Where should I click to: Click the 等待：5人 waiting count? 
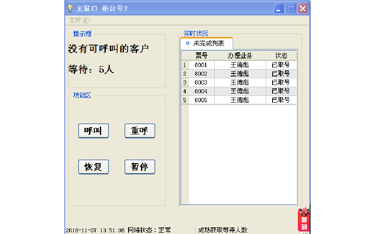(x=91, y=70)
